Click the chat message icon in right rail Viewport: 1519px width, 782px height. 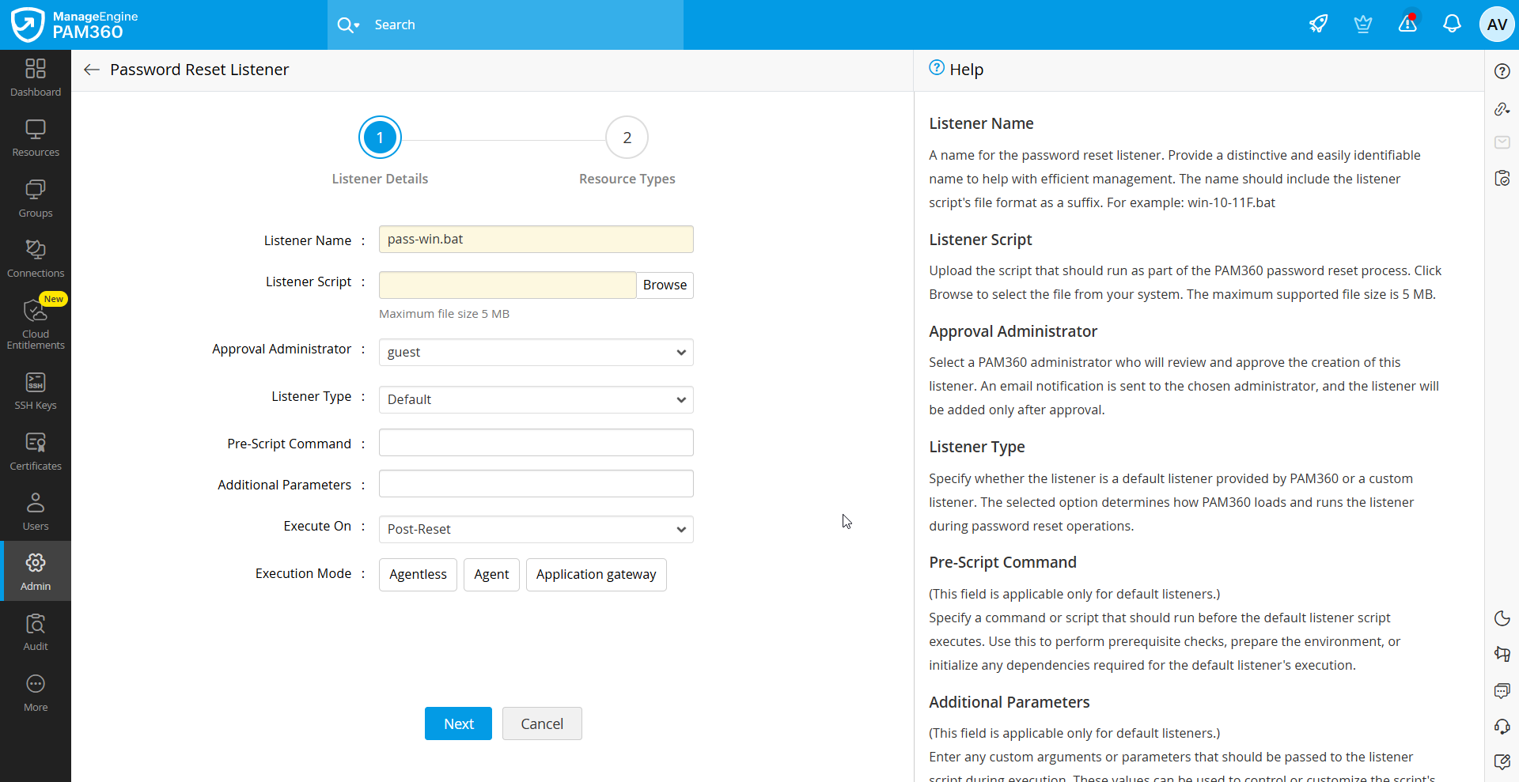(1502, 690)
